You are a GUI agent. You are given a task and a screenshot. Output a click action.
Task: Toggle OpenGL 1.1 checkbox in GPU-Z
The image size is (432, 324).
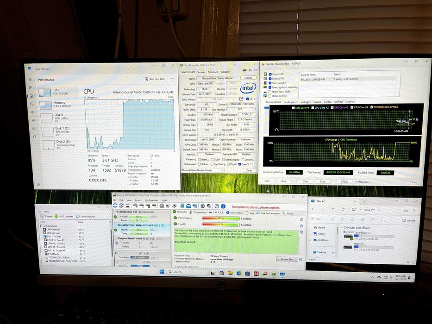pos(239,164)
